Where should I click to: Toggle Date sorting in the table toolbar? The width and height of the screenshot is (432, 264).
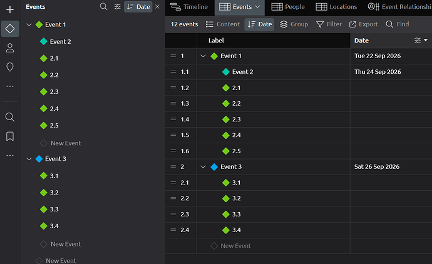(x=259, y=24)
